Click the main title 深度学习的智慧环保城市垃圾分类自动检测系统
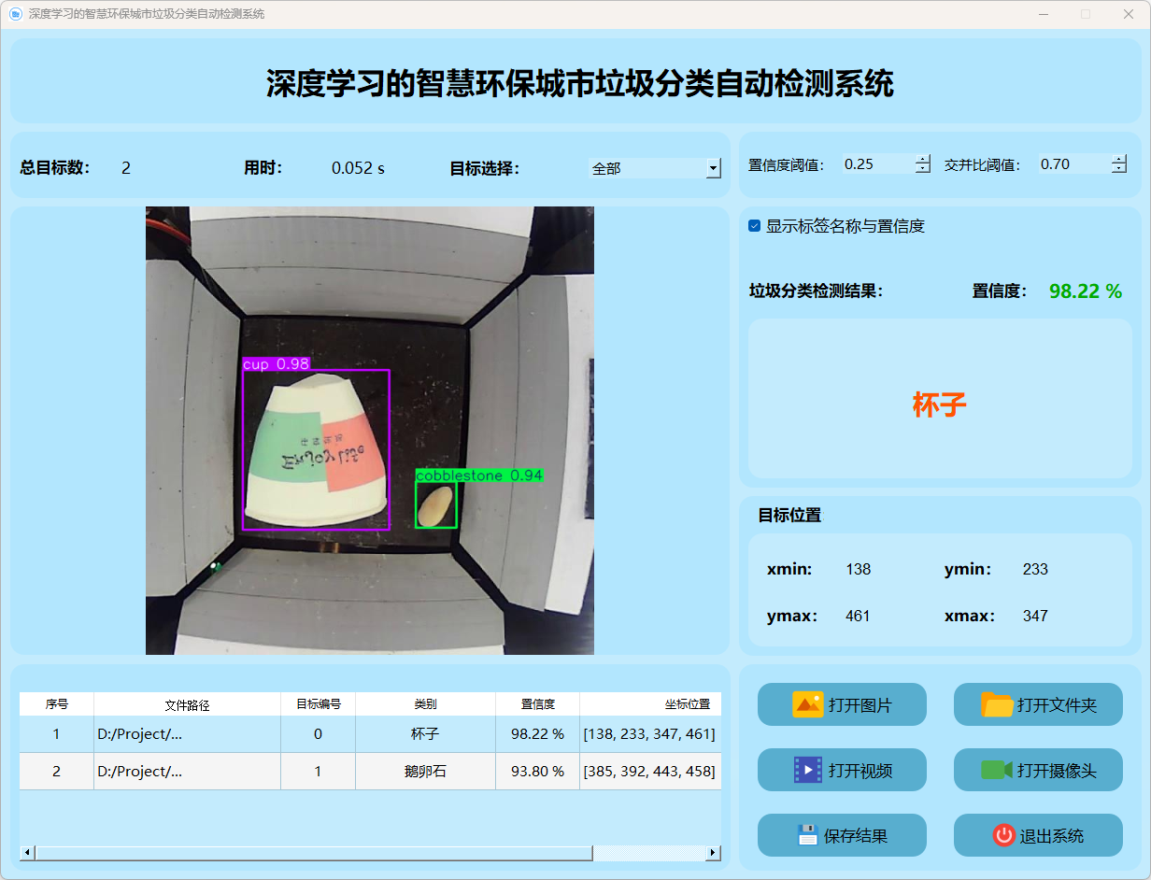1151x880 pixels. click(580, 84)
